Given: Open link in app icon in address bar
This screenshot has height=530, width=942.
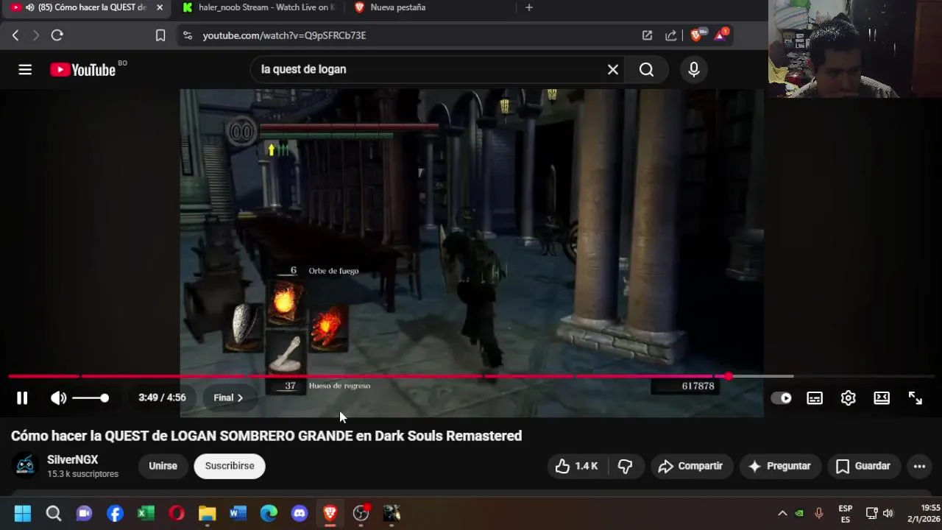Looking at the screenshot, I should (647, 35).
